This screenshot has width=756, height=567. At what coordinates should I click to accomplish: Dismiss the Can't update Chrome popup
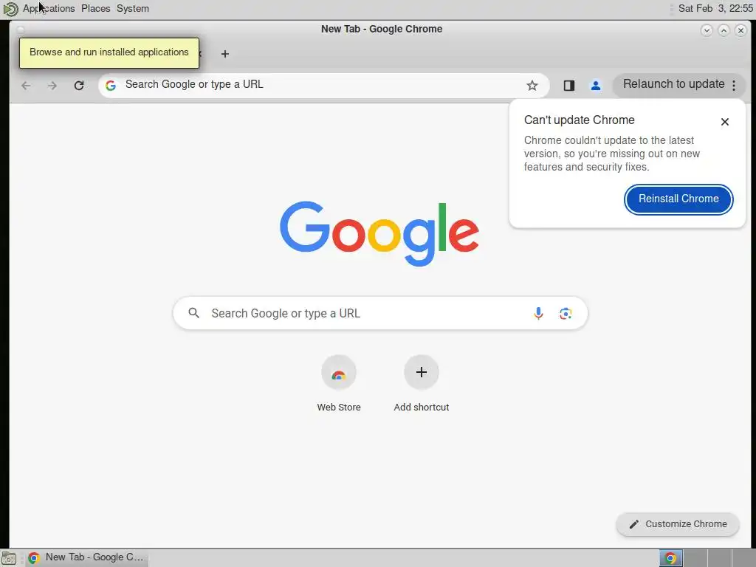click(x=725, y=122)
